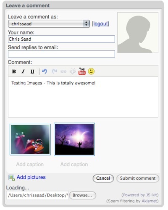Viewport: 168px width, 210px height.
Task: Apply italic formatting with the I icon
Action: 23,71
